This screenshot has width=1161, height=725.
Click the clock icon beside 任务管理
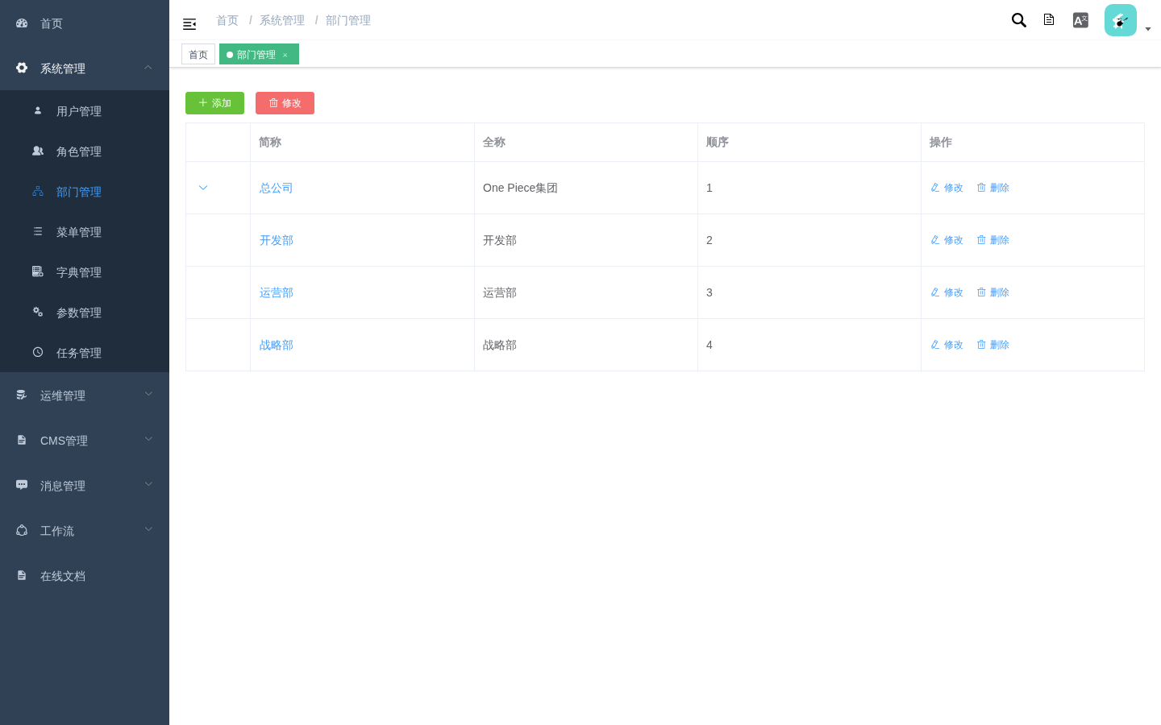(x=38, y=352)
